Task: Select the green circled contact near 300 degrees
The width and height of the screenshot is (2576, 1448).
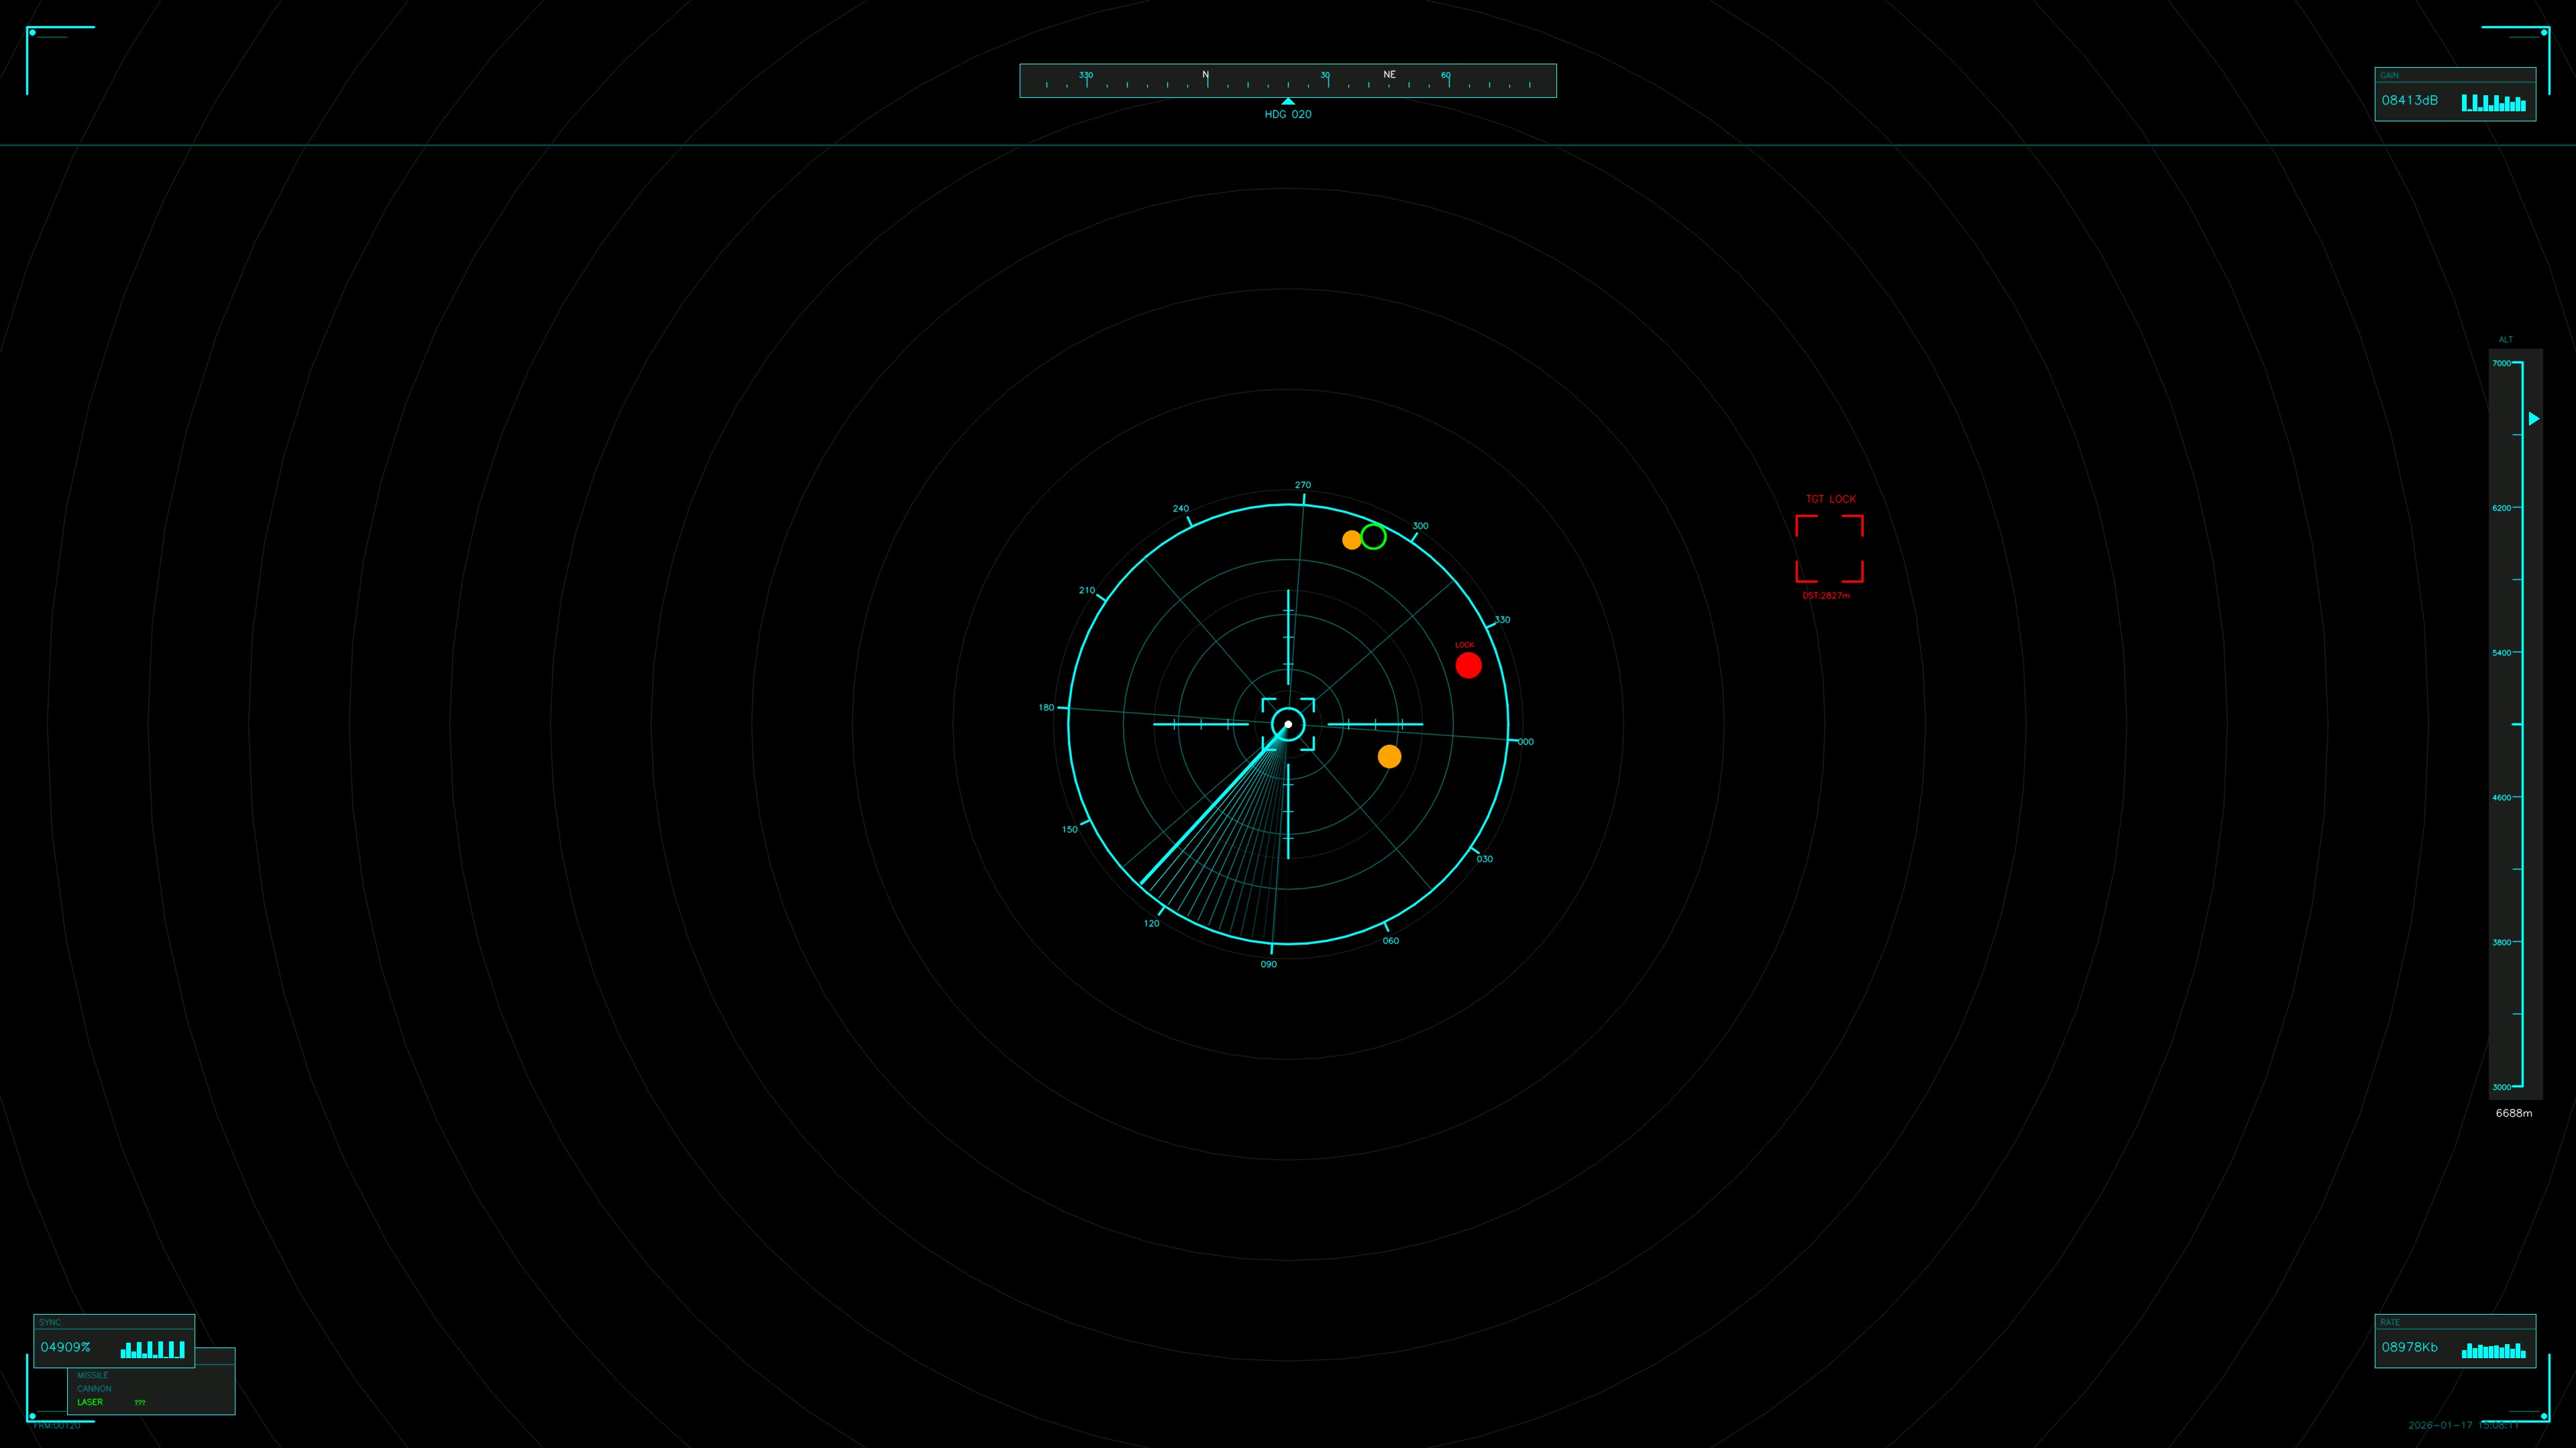Action: [1374, 538]
